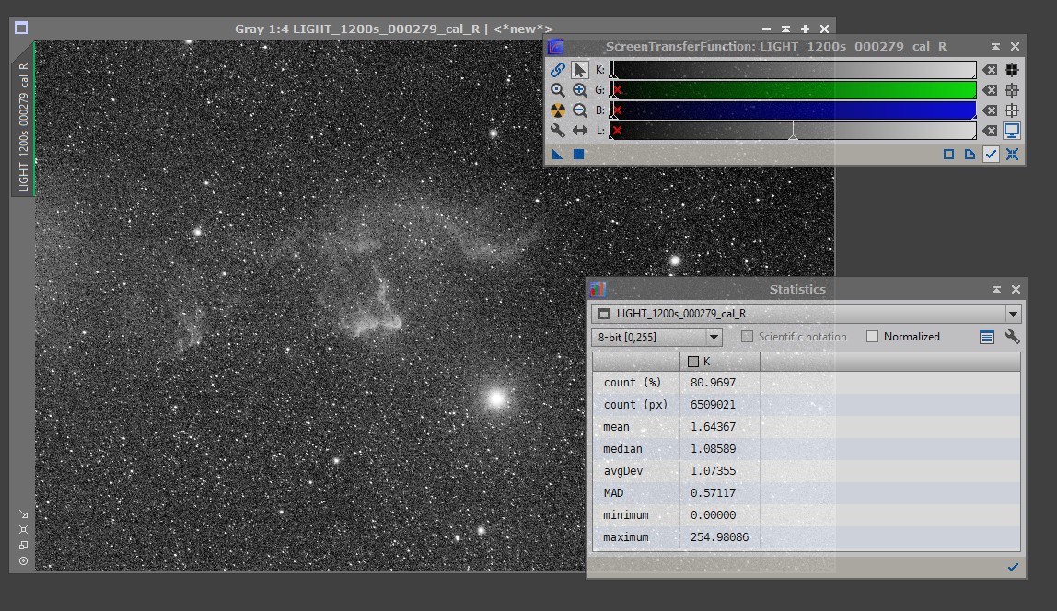Toggle the Track View checkmark in ScreenTransferFunction
This screenshot has width=1057, height=611.
point(991,155)
